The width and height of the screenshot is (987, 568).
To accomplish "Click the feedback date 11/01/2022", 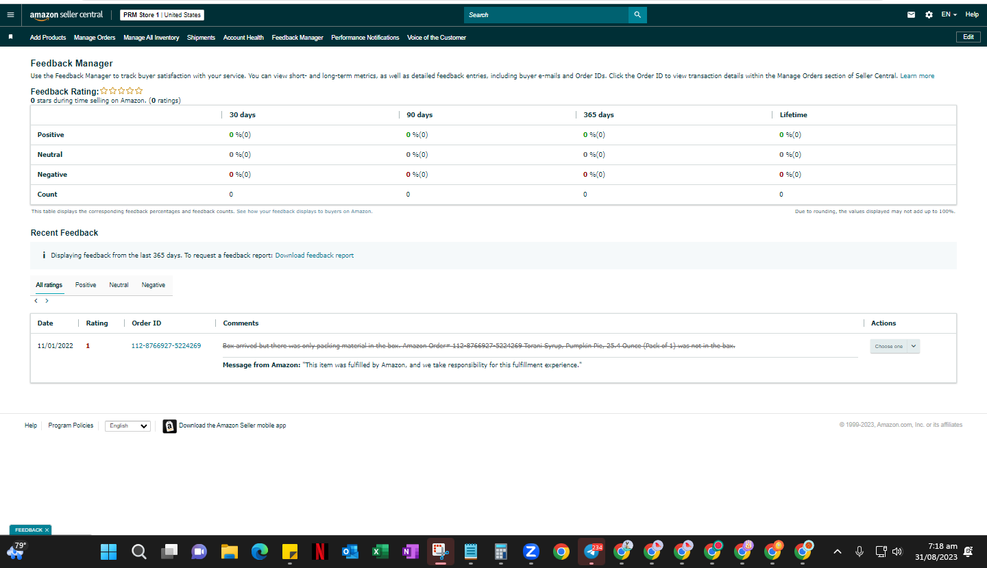I will (x=55, y=346).
